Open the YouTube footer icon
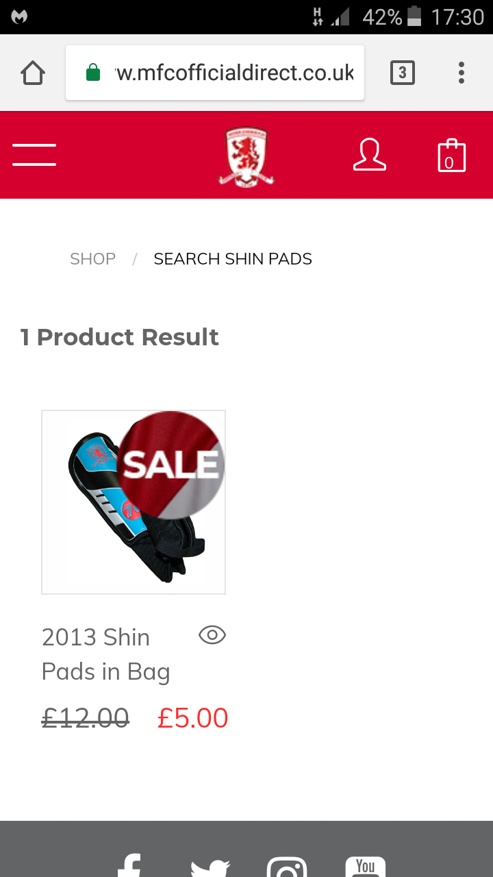The image size is (493, 877). pos(365,867)
